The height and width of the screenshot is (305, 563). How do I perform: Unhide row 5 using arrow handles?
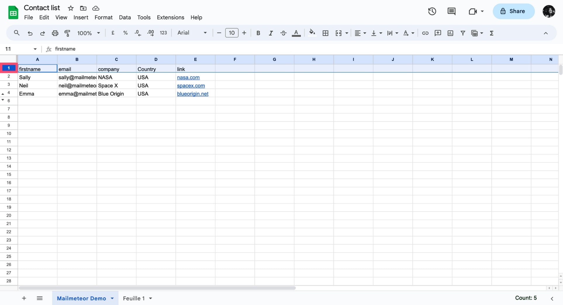[x=3, y=97]
